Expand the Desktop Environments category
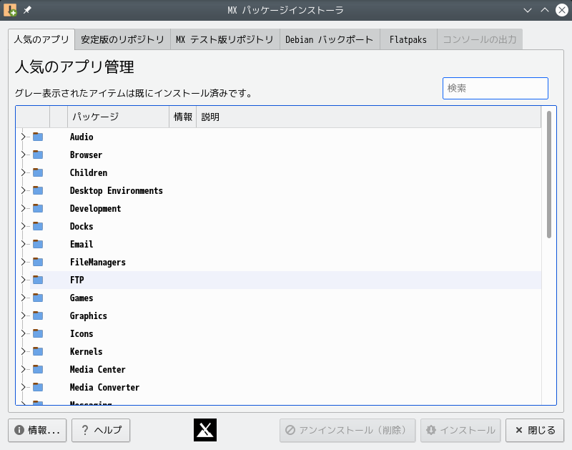 pyautogui.click(x=24, y=190)
